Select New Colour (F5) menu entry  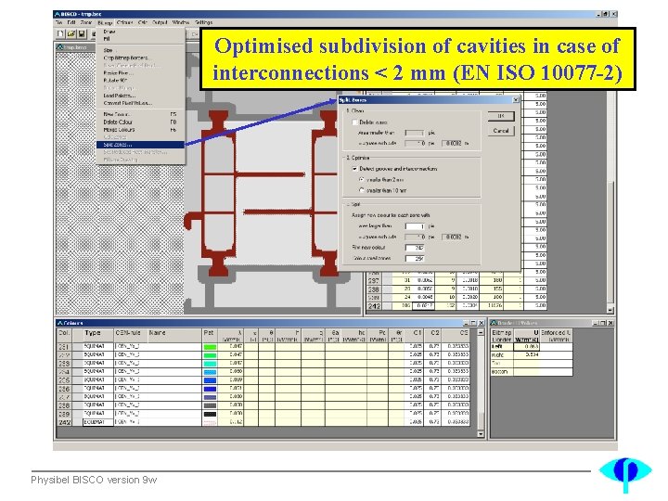point(141,114)
